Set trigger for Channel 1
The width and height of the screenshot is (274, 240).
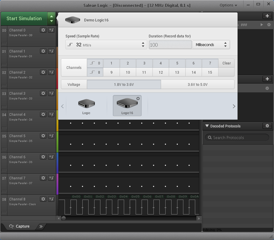click(x=51, y=51)
